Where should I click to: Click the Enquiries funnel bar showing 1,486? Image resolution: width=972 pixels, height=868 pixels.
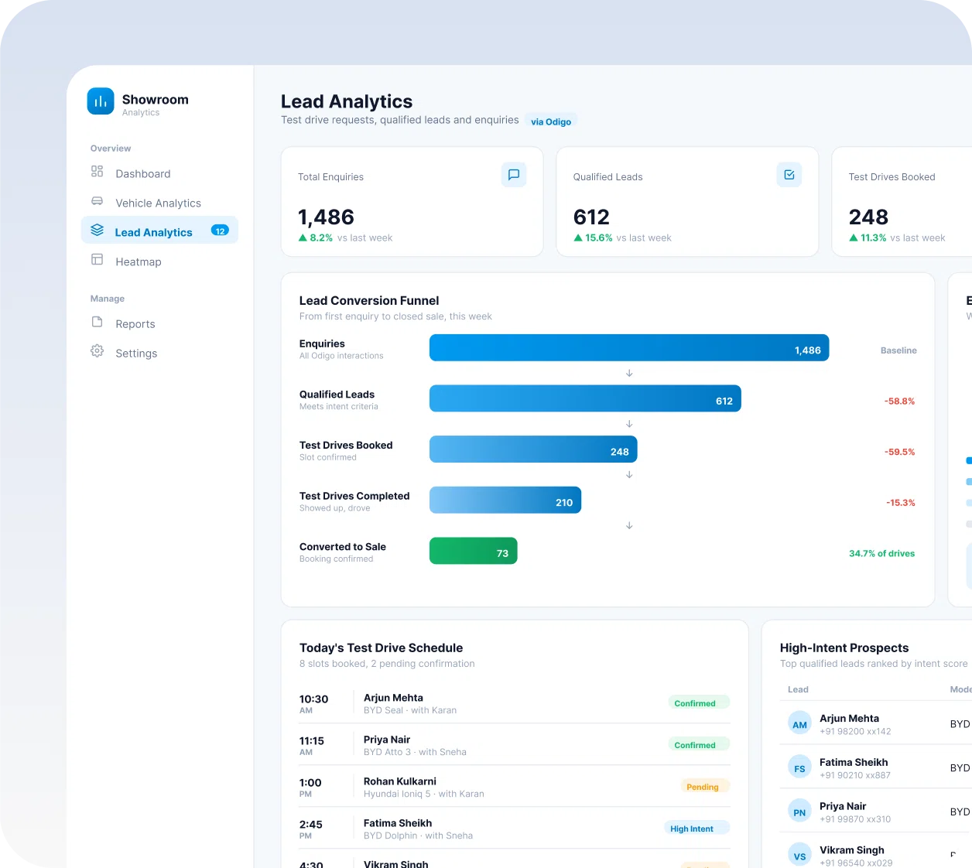coord(629,348)
